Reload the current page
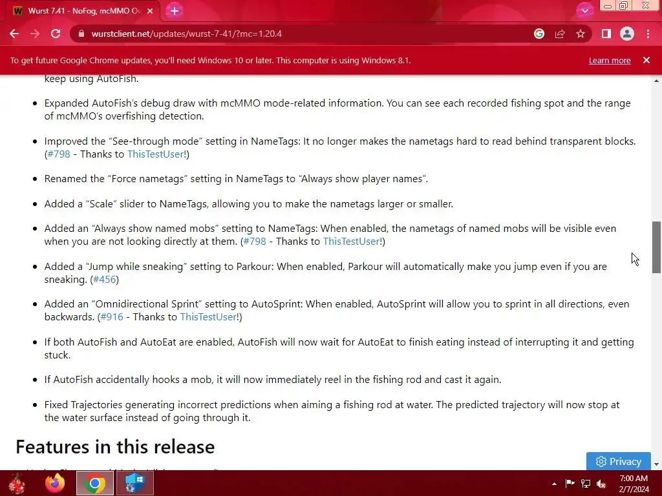The image size is (662, 496). tap(56, 34)
